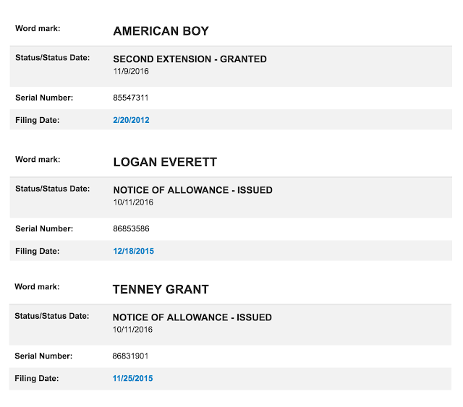This screenshot has height=407, width=463.
Task: Select the 10/11/2016 date under TENNEY GRANT
Action: click(x=132, y=330)
